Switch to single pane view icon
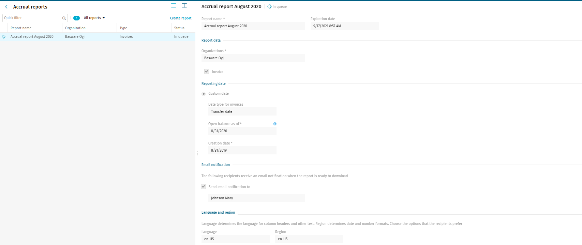Screen dimensions: 582x245 click(x=174, y=5)
